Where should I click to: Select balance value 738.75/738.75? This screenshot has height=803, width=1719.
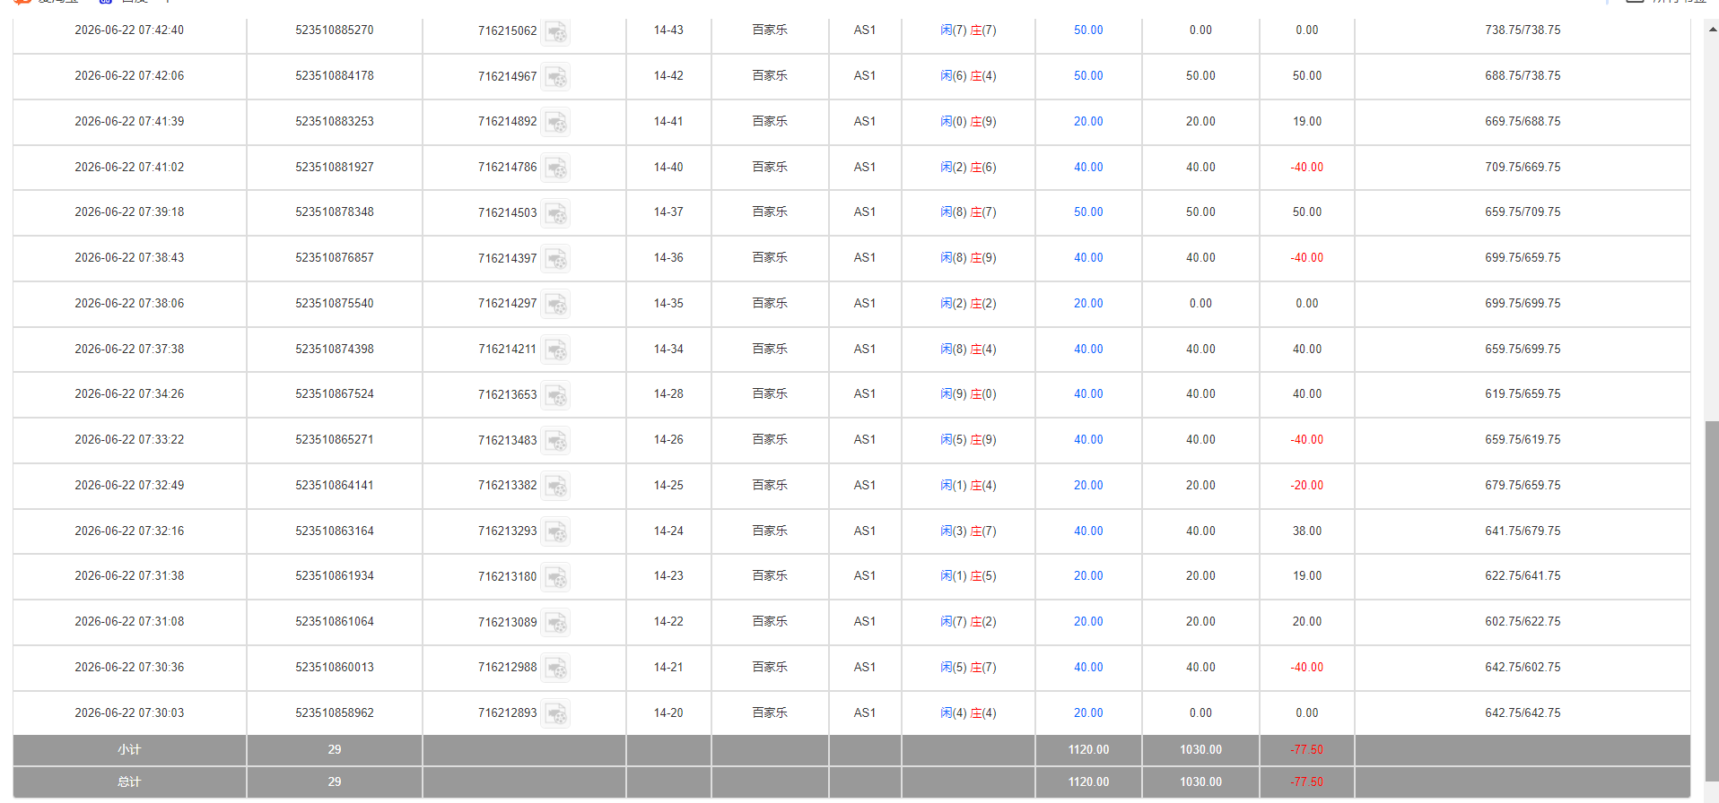click(x=1523, y=30)
